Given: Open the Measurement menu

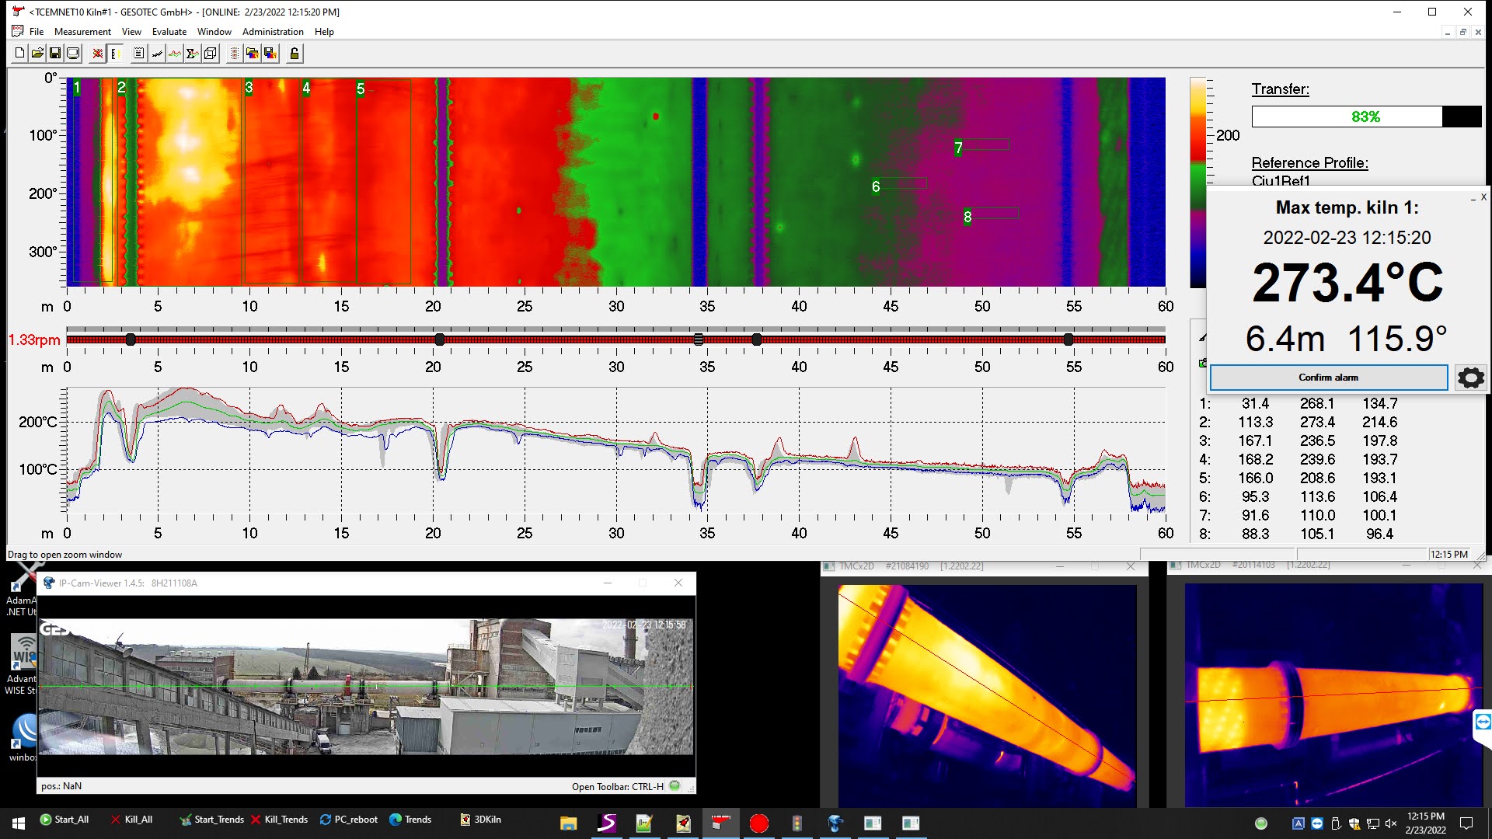Looking at the screenshot, I should tap(82, 32).
